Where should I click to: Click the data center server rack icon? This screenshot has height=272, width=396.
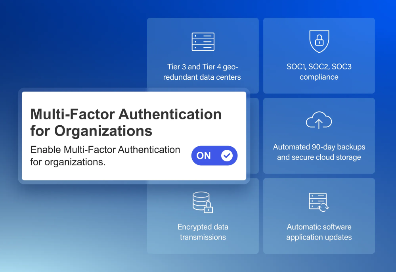(203, 41)
